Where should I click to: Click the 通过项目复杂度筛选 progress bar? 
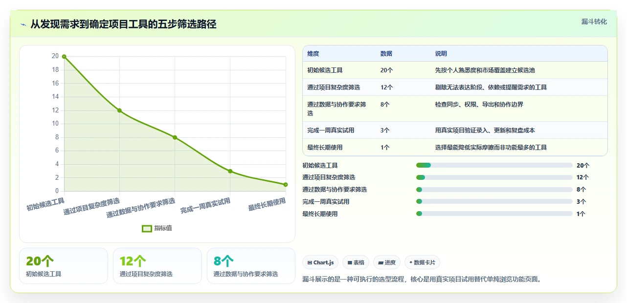(494, 177)
